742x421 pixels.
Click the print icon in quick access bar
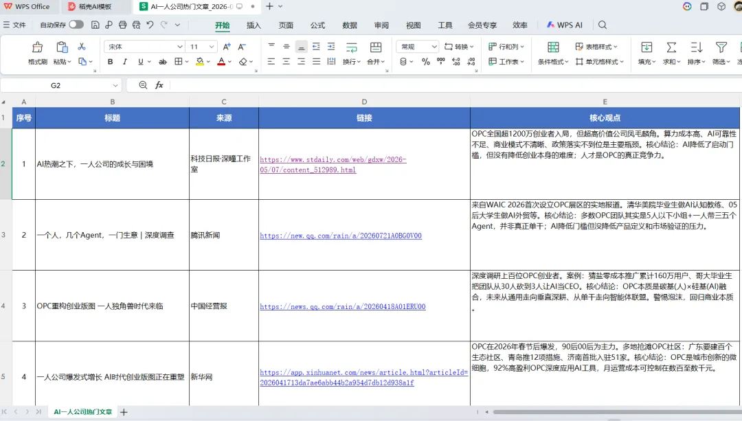[122, 25]
